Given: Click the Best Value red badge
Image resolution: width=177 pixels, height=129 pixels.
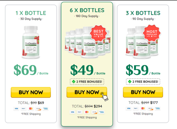Looking at the screenshot, I should click(98, 33).
